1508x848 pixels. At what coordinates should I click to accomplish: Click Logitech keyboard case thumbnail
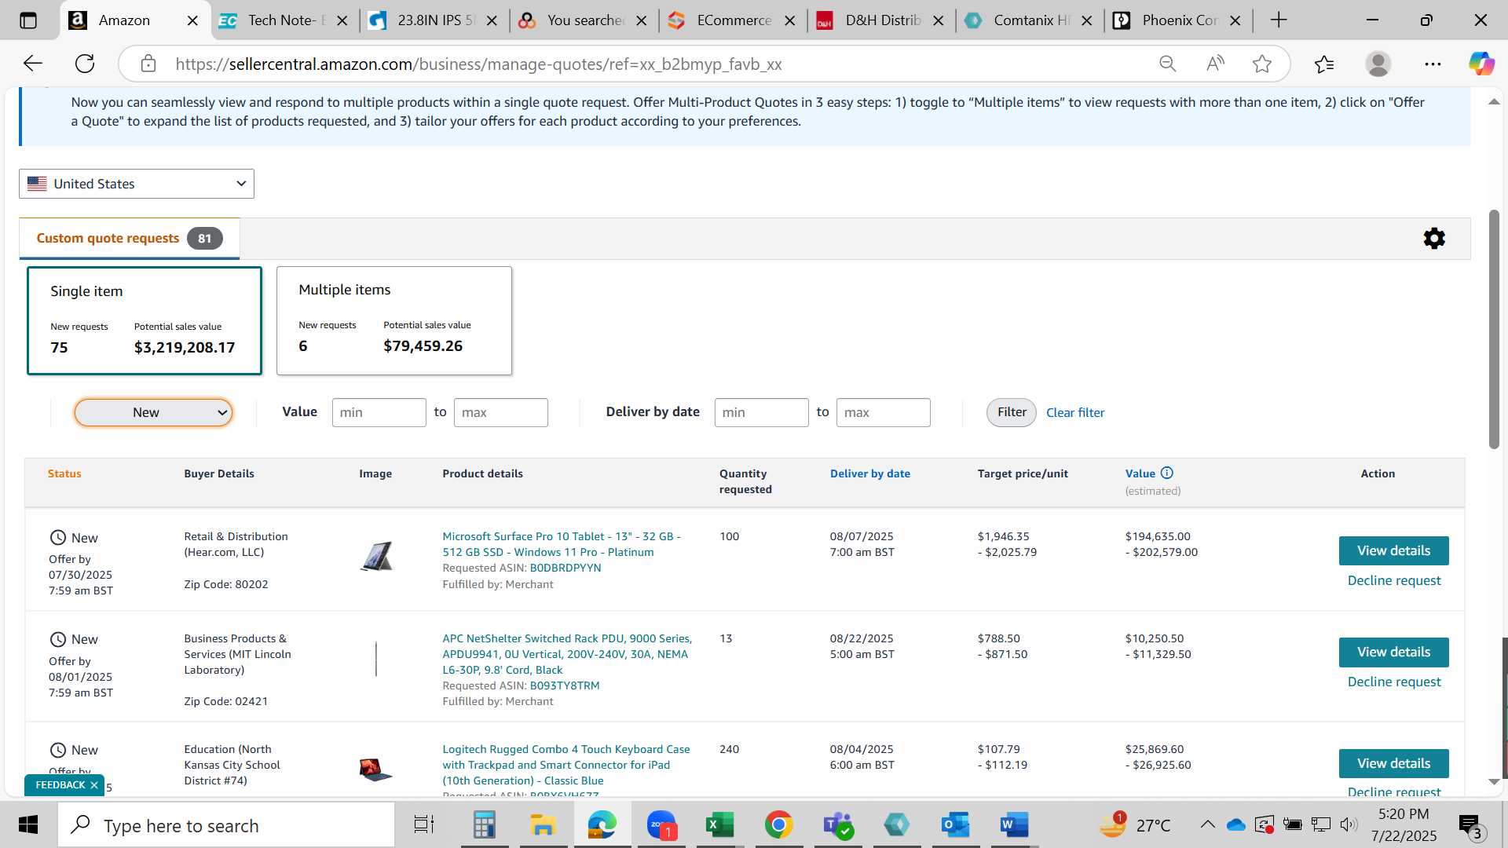[x=375, y=769]
